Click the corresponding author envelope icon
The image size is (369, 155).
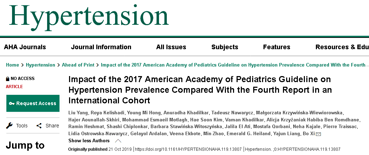[x=318, y=134]
